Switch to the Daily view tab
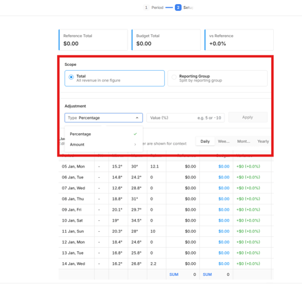Screen dimensions: 302x293 pyautogui.click(x=205, y=141)
